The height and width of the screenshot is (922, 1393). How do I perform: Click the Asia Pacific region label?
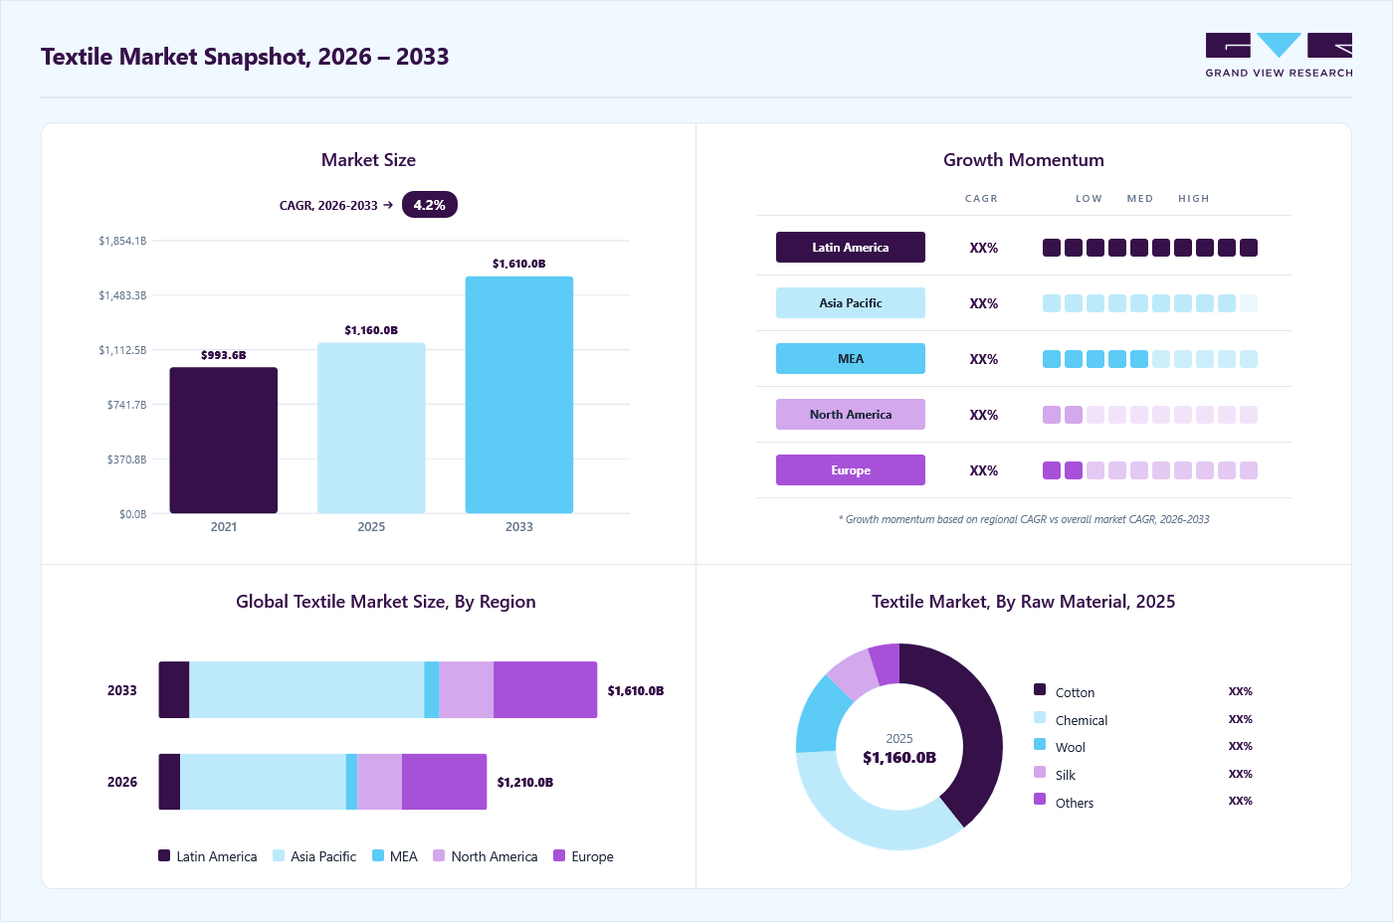(x=851, y=303)
